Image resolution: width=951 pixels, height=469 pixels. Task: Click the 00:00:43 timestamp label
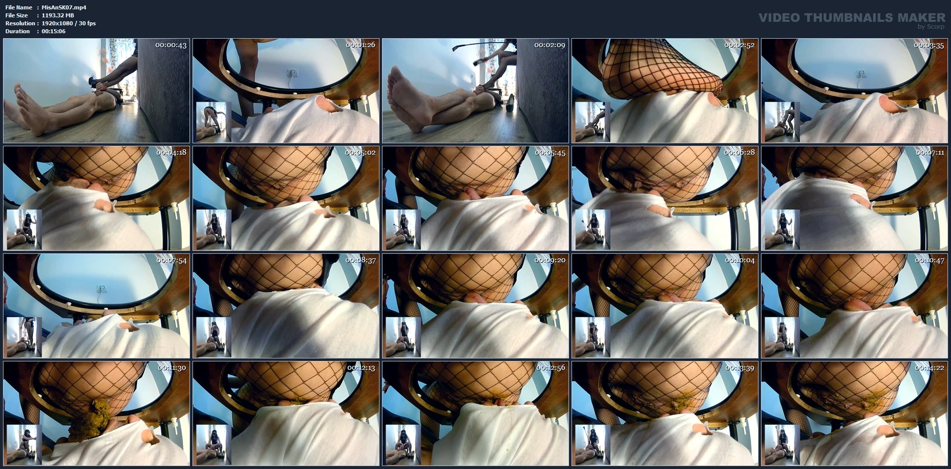point(171,45)
